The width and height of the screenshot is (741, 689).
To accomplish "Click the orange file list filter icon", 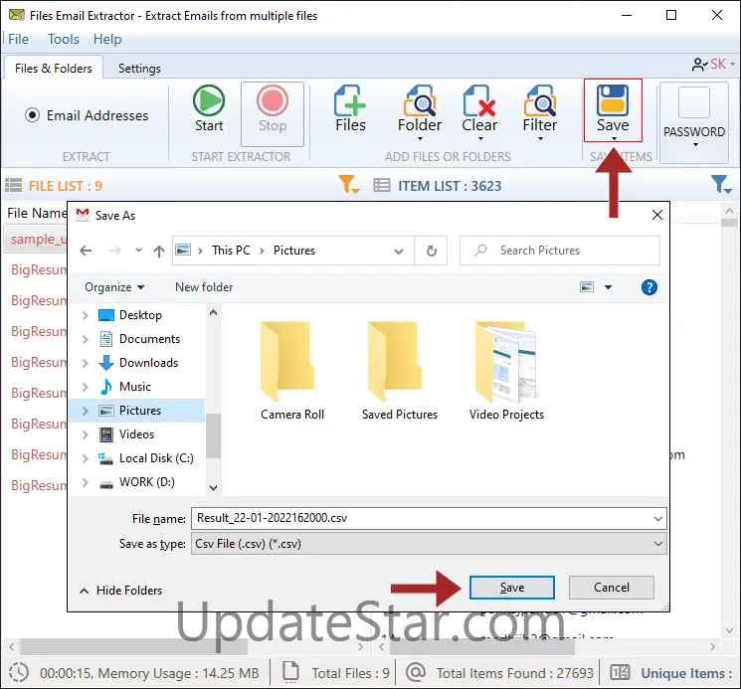I will (x=349, y=185).
